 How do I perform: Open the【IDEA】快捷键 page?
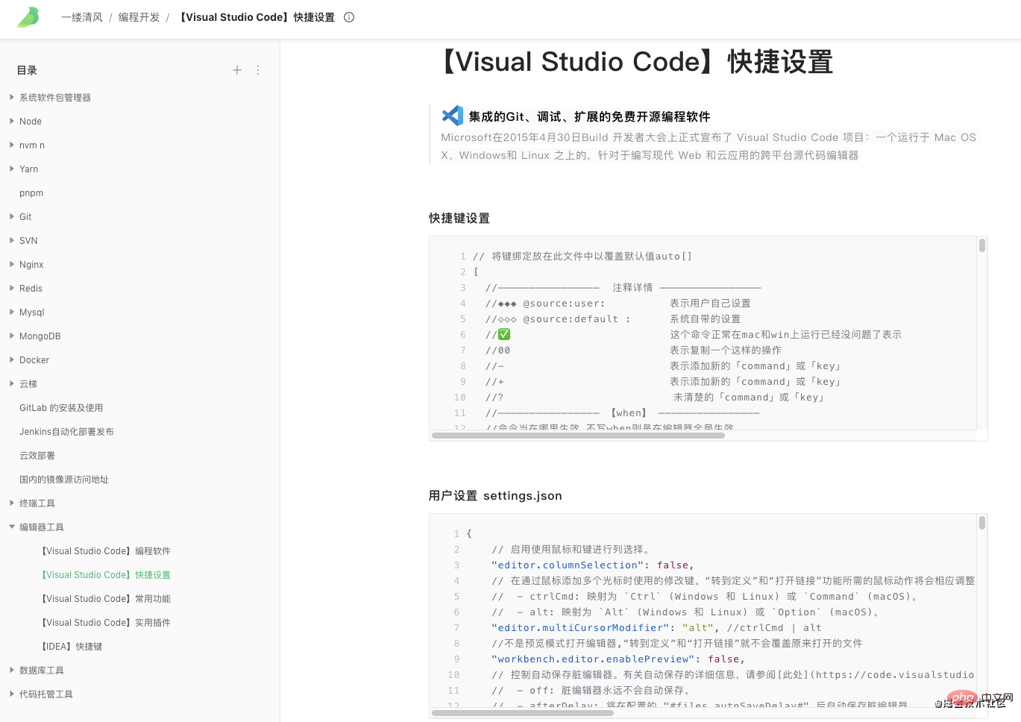[x=72, y=647]
